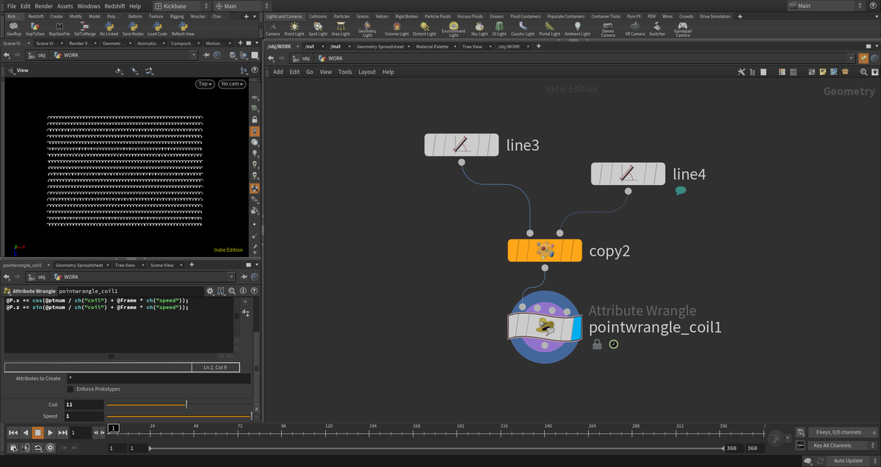Click the GeoRop shelf tool
Screen dimensions: 881x467
[14, 29]
